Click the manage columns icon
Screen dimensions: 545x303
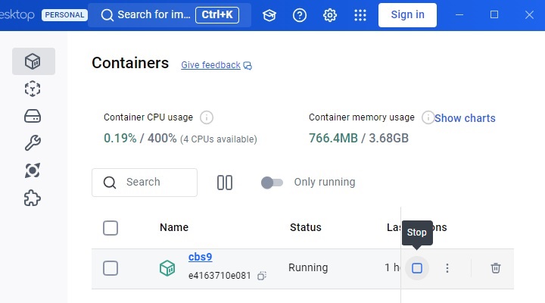225,183
